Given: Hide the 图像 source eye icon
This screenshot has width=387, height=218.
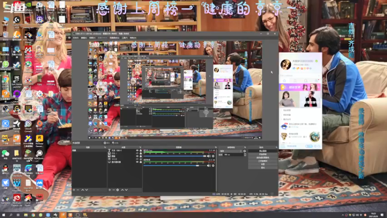Looking at the screenshot, I should (137, 156).
